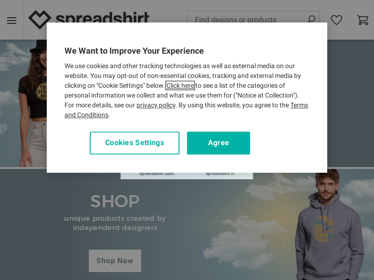Follow the "Click here" link
This screenshot has height=280, width=374.
click(x=180, y=85)
